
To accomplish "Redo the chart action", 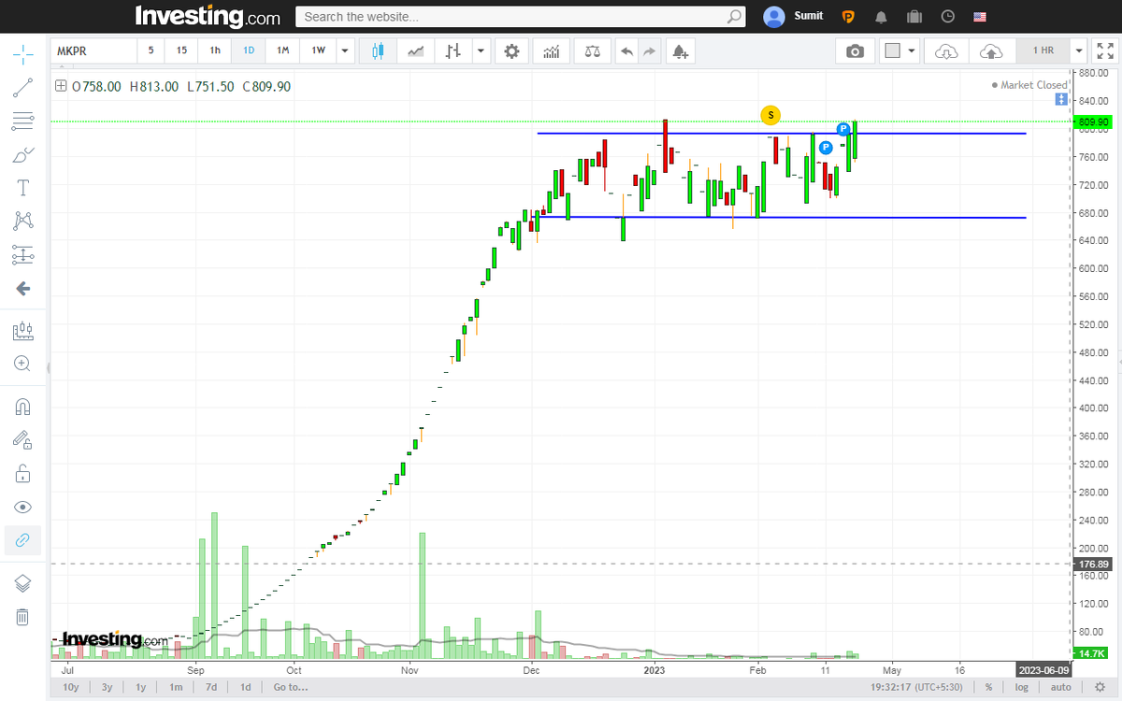I will [650, 51].
